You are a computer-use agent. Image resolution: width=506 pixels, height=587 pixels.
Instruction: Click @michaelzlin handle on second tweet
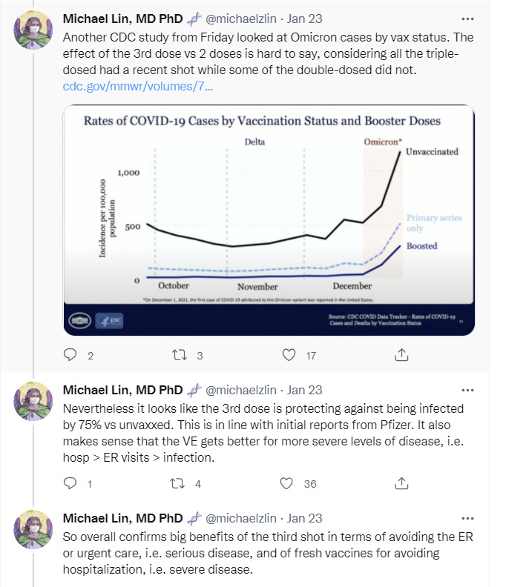(241, 390)
